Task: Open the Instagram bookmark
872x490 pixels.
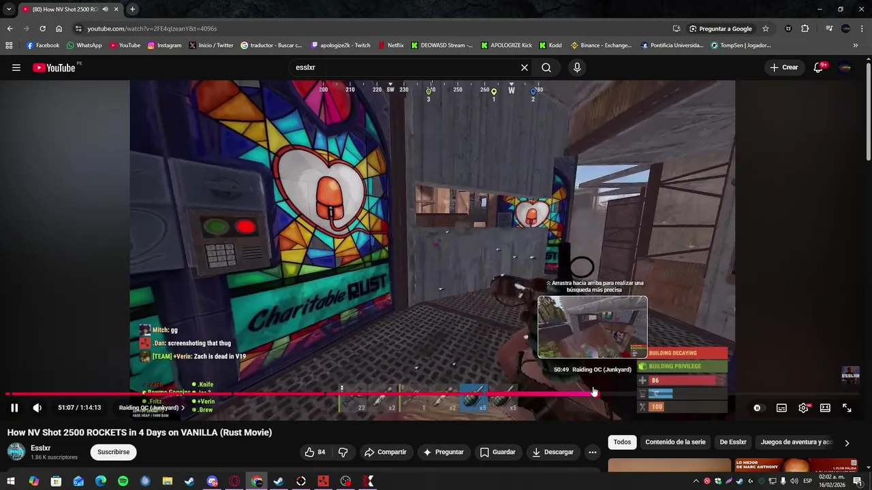Action: [x=164, y=46]
